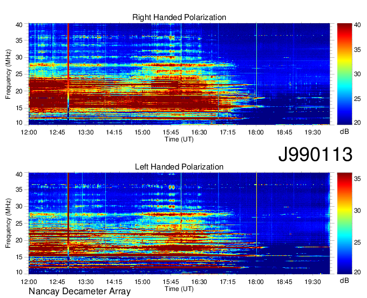367x298 pixels.
Task: Click the 13:30 time tick under the right-handed plot
Action: coord(86,132)
